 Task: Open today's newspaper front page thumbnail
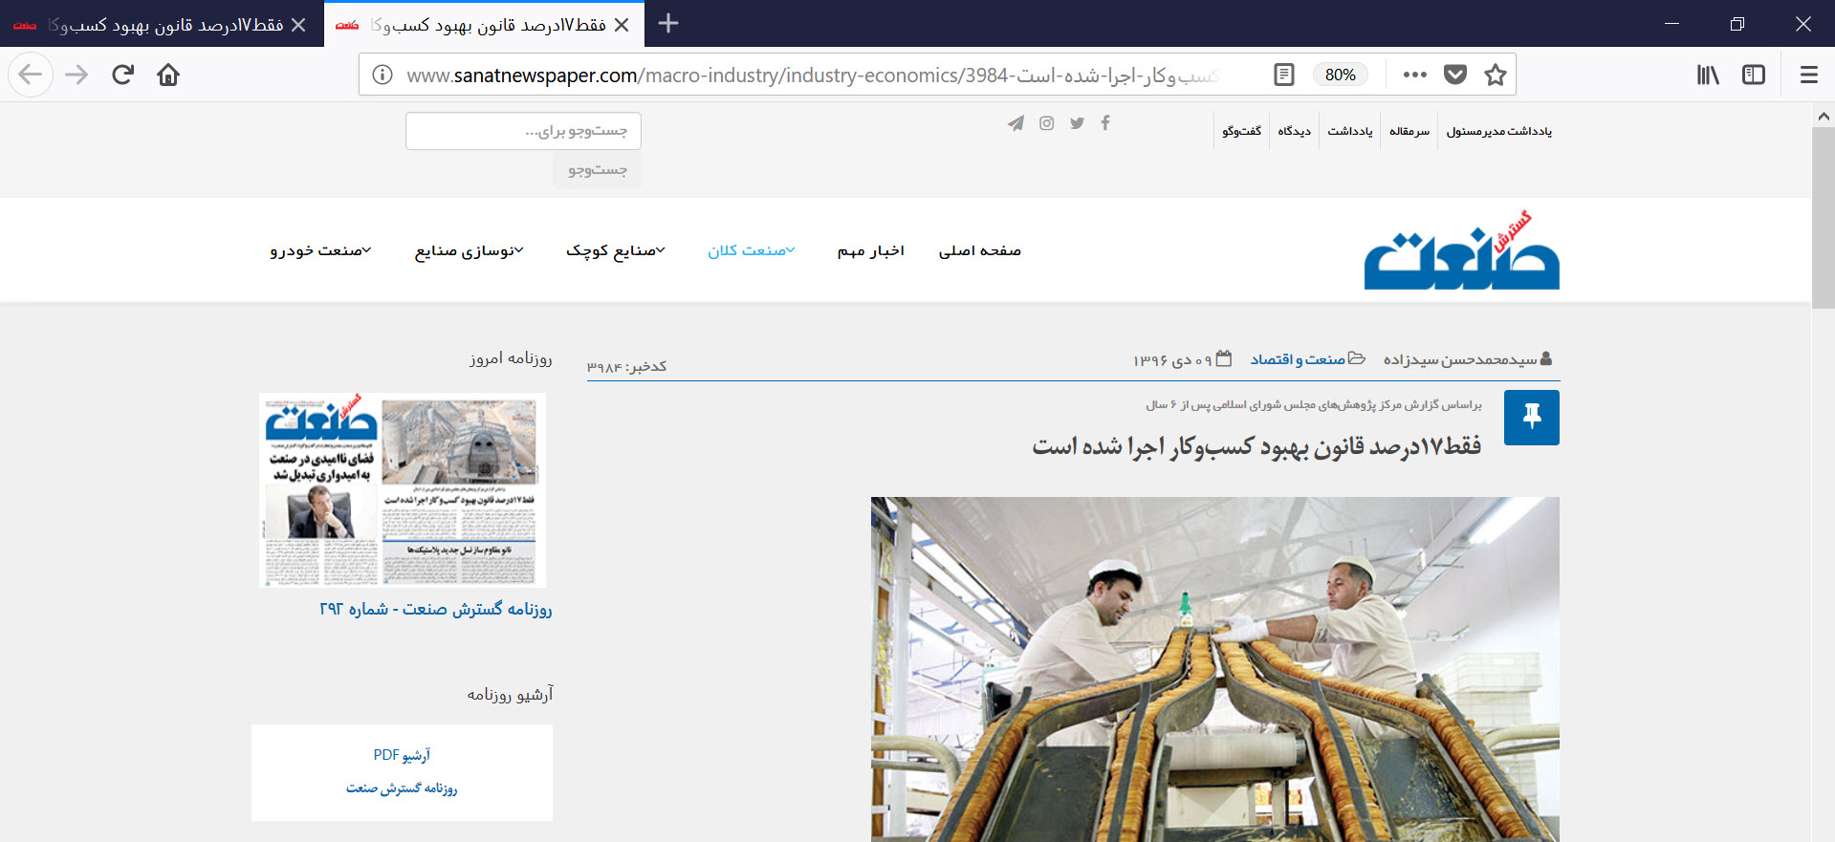402,489
